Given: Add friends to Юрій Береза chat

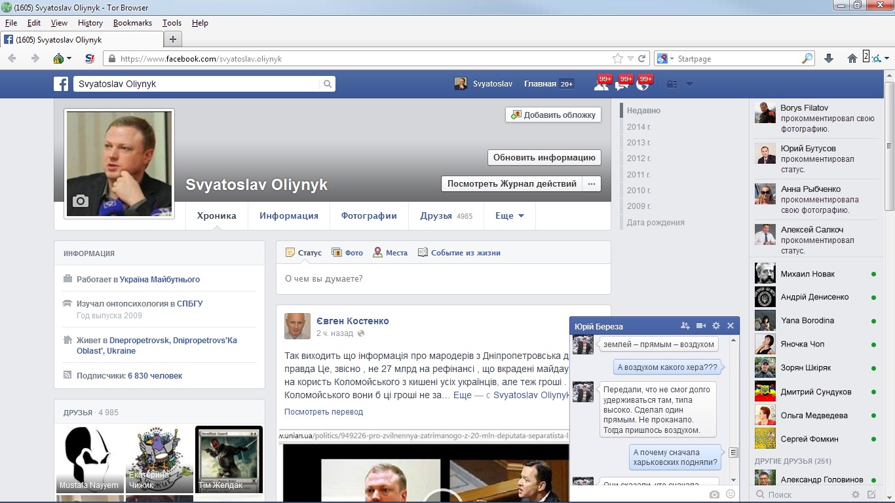Looking at the screenshot, I should coord(685,326).
